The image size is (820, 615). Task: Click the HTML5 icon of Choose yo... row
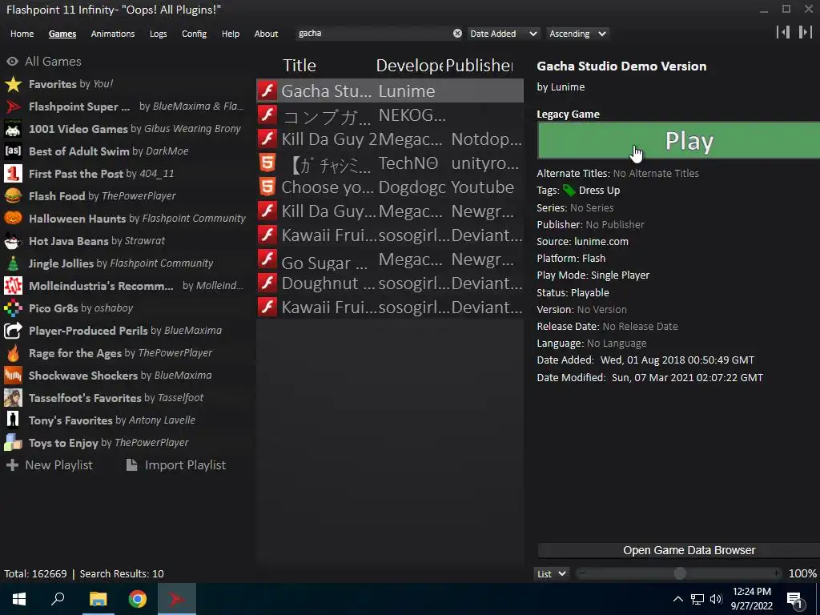coord(267,187)
